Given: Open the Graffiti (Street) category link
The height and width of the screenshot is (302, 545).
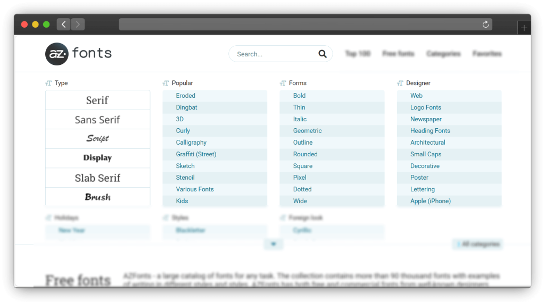Looking at the screenshot, I should (196, 154).
